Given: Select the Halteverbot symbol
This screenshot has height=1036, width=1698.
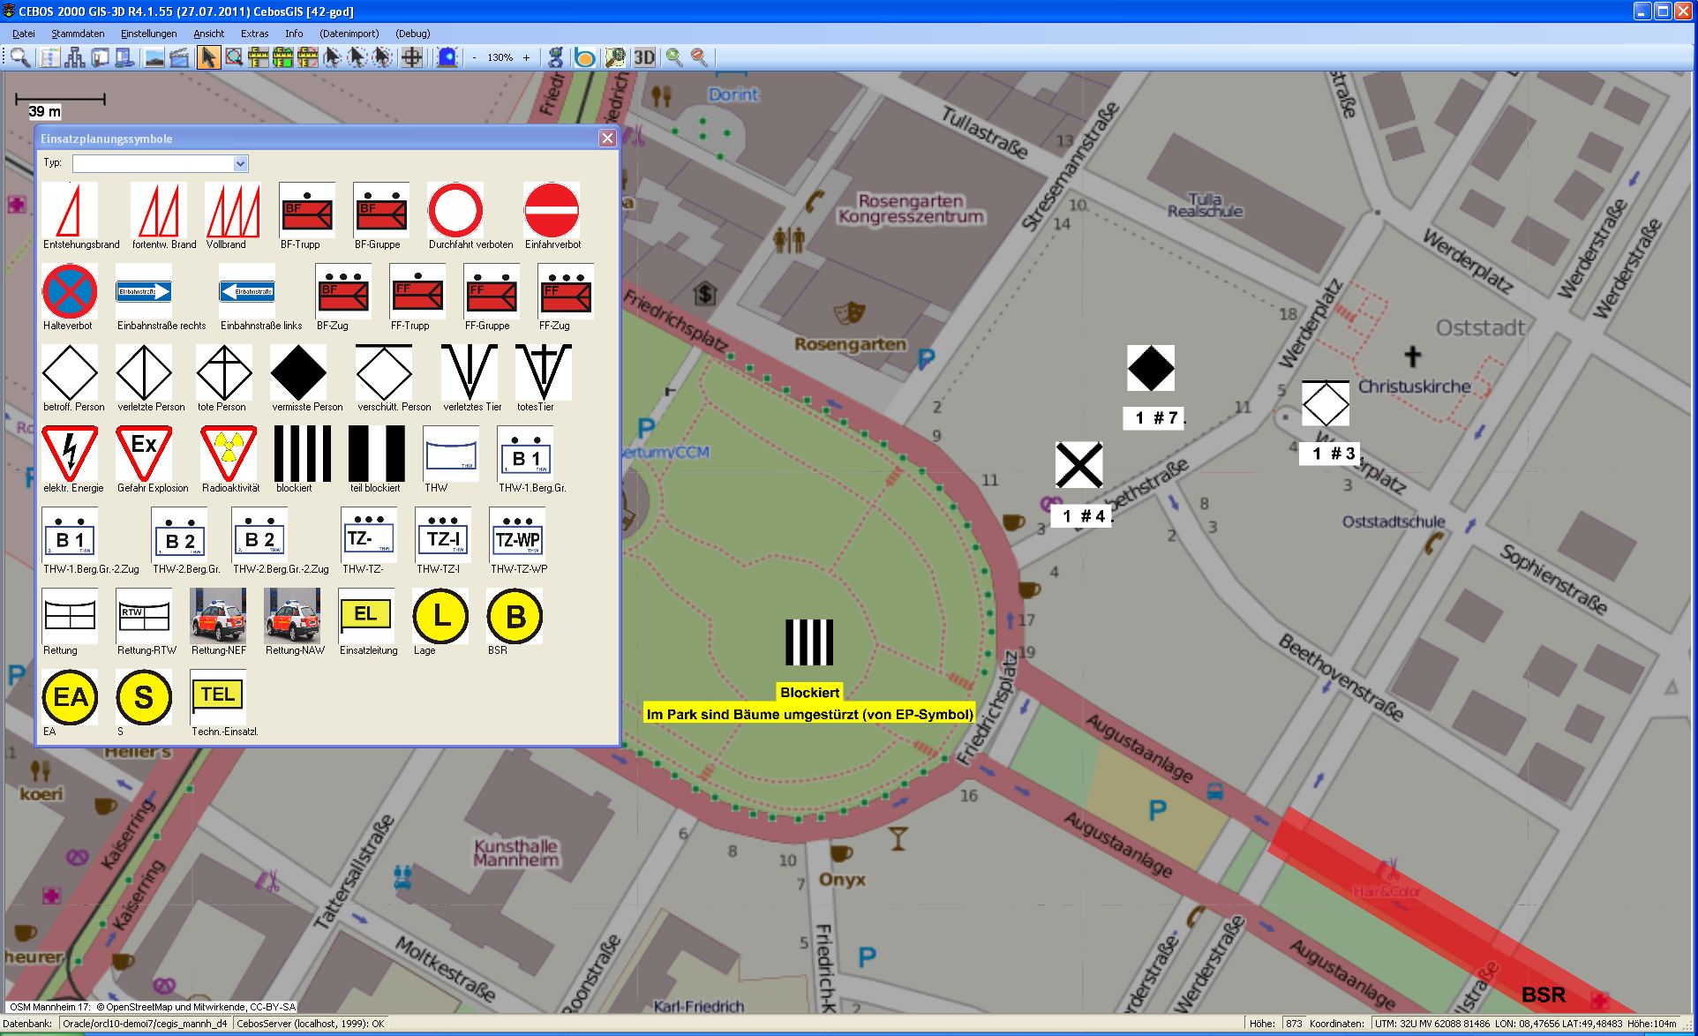Looking at the screenshot, I should tap(70, 291).
